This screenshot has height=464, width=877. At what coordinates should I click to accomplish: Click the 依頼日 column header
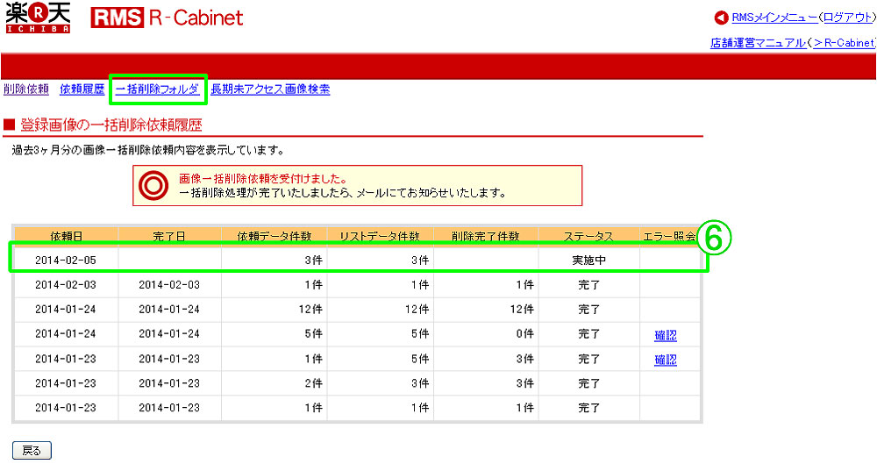pos(67,236)
